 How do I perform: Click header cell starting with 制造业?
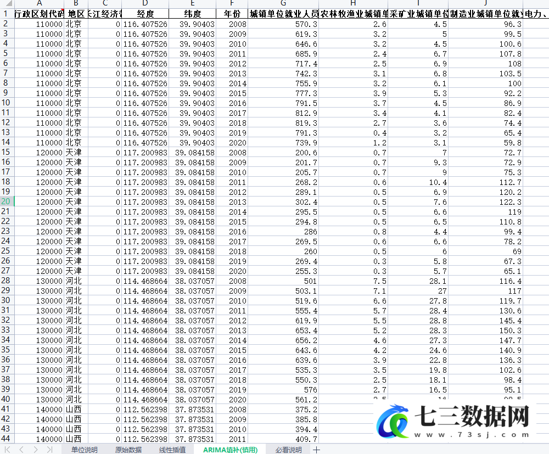coord(485,14)
